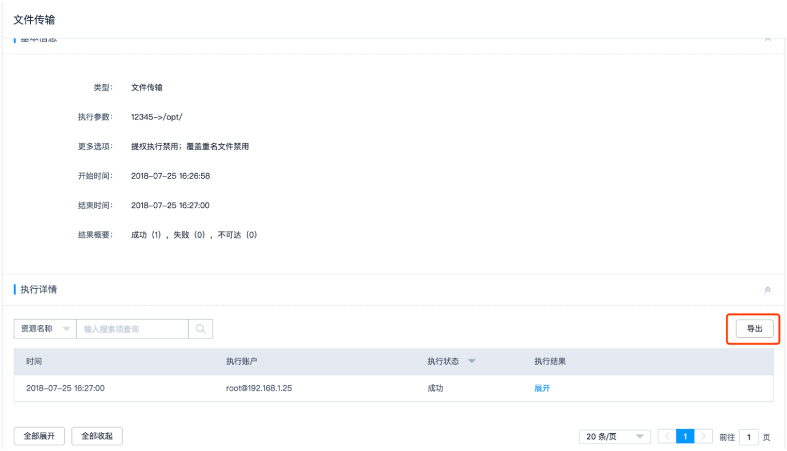The height and width of the screenshot is (451, 787).
Task: Click the 执行详情 section heading
Action: click(38, 290)
